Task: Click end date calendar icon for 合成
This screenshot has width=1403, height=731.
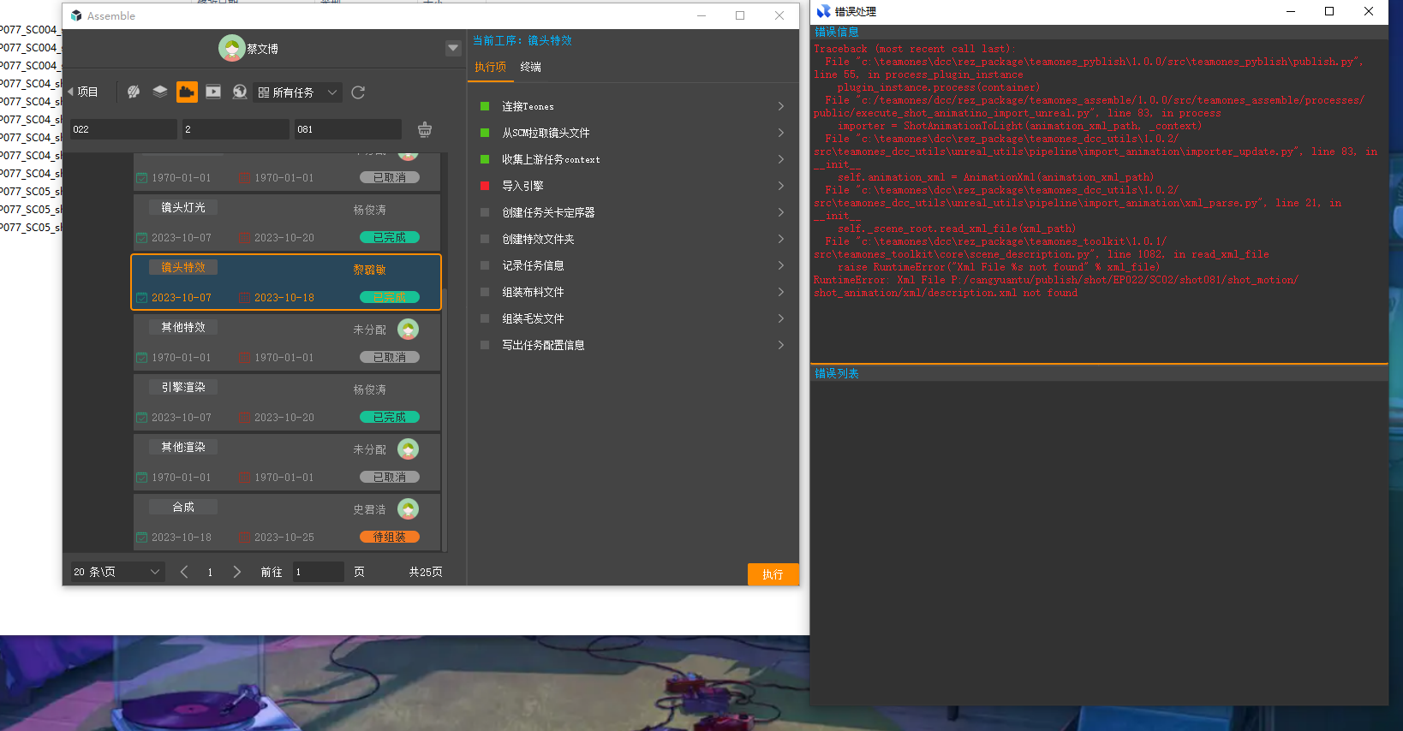Action: point(245,538)
